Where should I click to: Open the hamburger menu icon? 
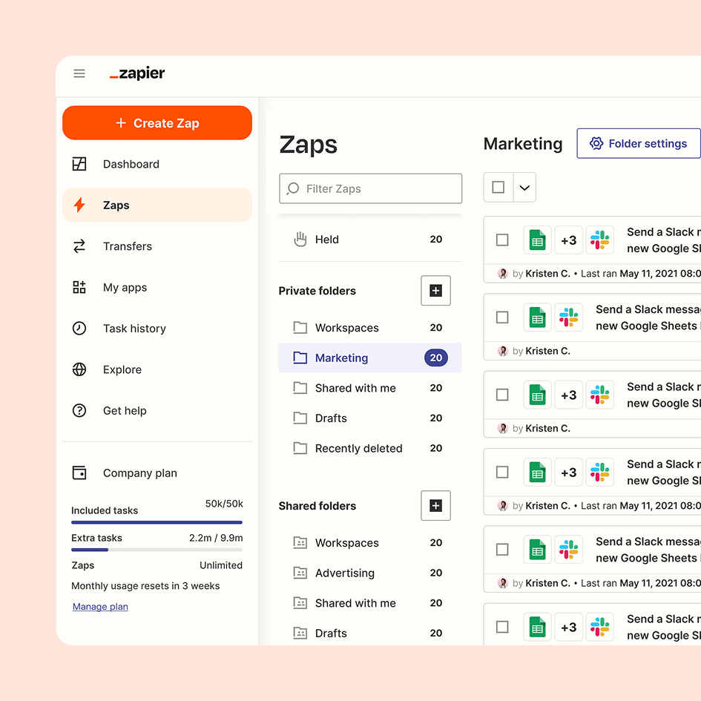tap(79, 73)
